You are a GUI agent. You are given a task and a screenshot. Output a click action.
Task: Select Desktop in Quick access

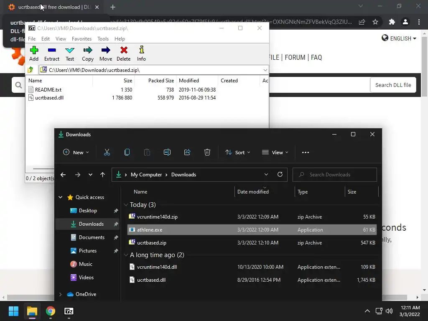pyautogui.click(x=88, y=211)
